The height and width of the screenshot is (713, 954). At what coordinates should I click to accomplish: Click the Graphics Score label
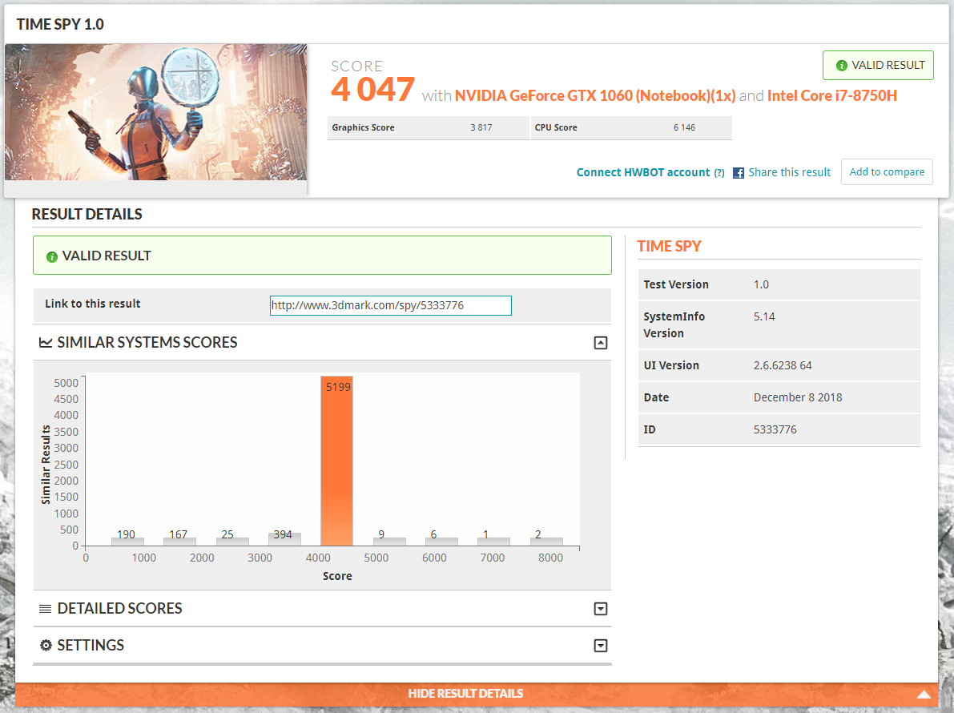363,127
